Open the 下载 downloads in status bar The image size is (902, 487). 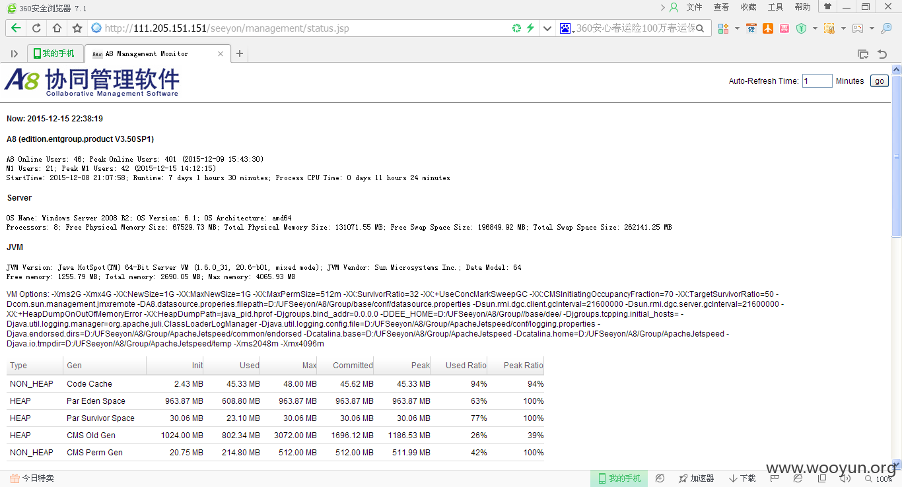[x=743, y=478]
